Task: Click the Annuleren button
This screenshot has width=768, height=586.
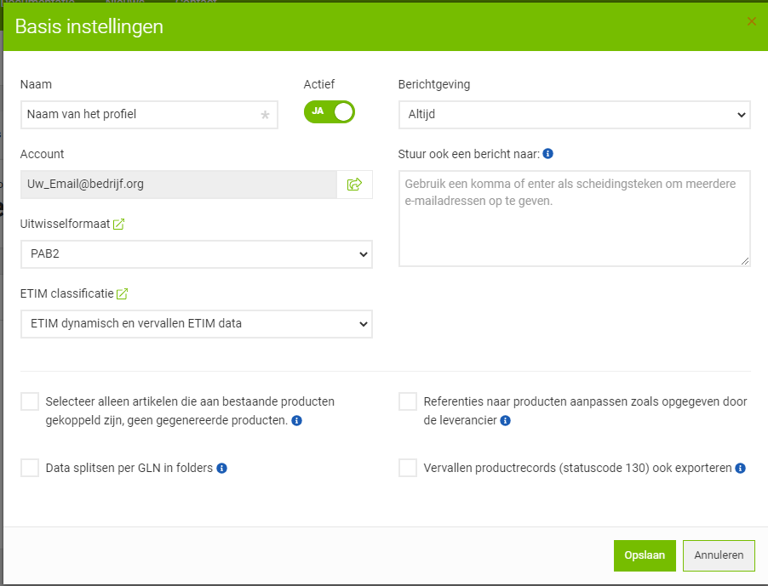Action: point(719,555)
